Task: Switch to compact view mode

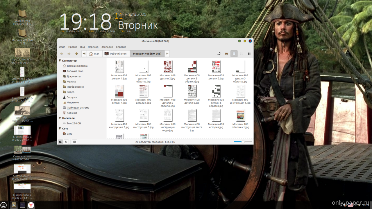Action: 249,54
